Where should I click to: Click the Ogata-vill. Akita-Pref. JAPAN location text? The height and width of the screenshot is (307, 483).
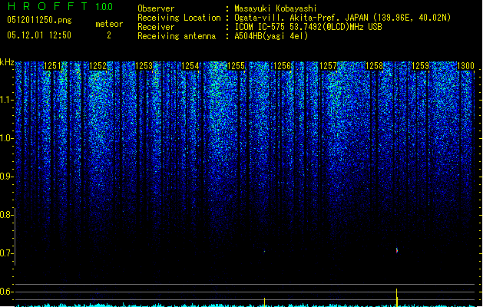[342, 18]
